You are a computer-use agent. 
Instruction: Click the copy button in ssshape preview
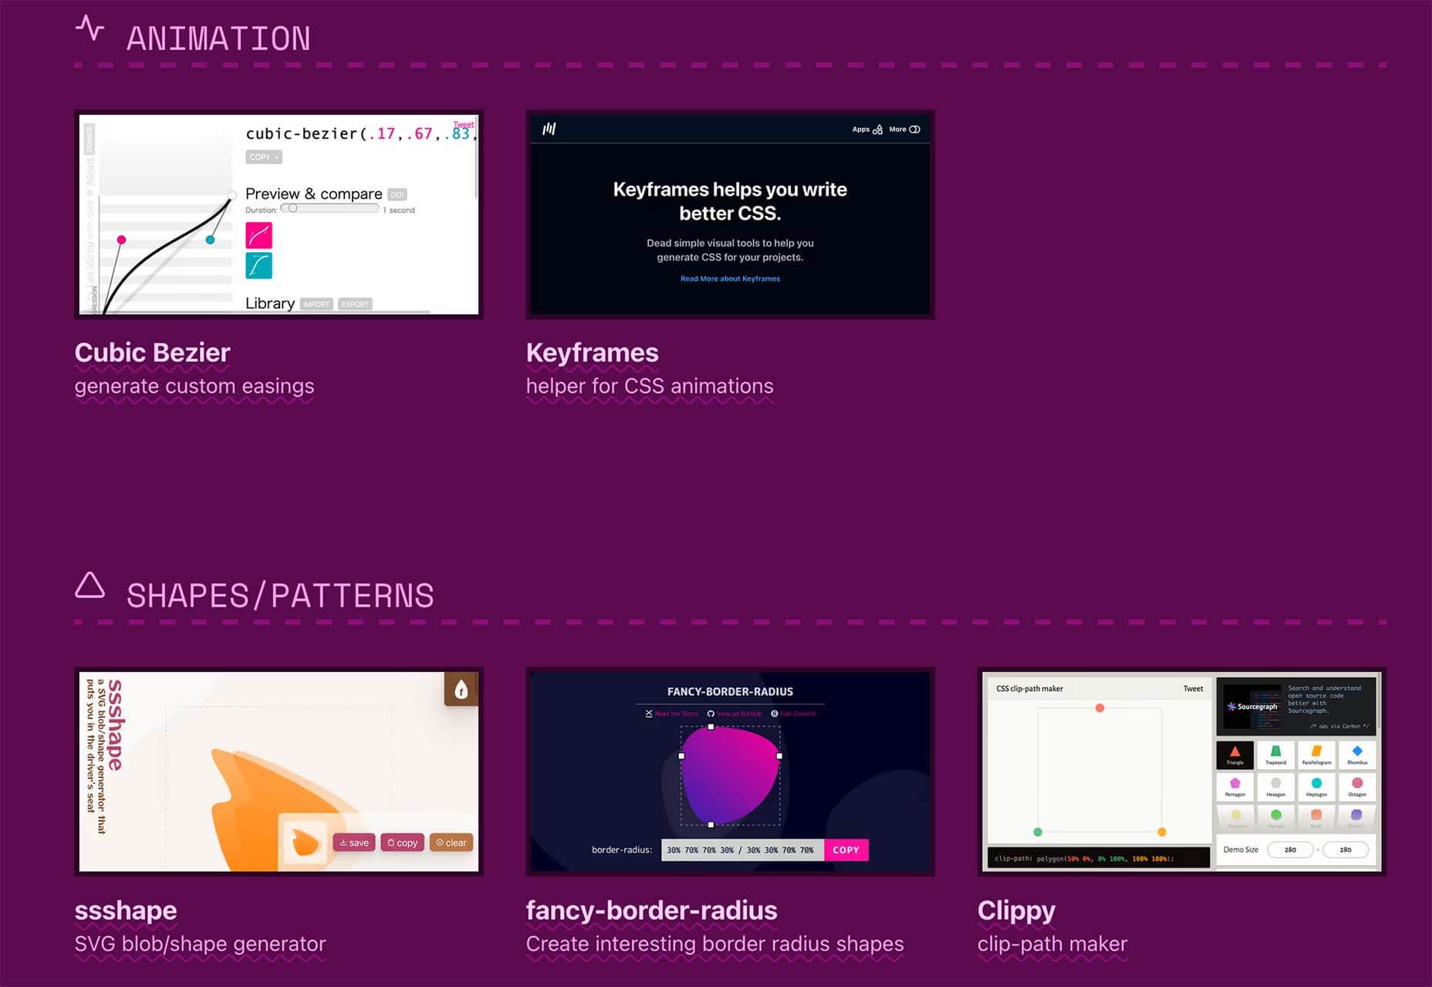click(x=402, y=843)
